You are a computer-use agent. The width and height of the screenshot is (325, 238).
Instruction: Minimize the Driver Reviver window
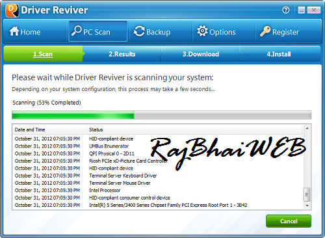pyautogui.click(x=302, y=10)
